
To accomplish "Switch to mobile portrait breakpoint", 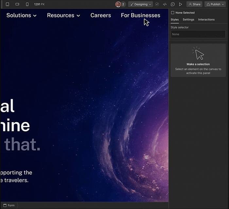I will coord(27,4).
